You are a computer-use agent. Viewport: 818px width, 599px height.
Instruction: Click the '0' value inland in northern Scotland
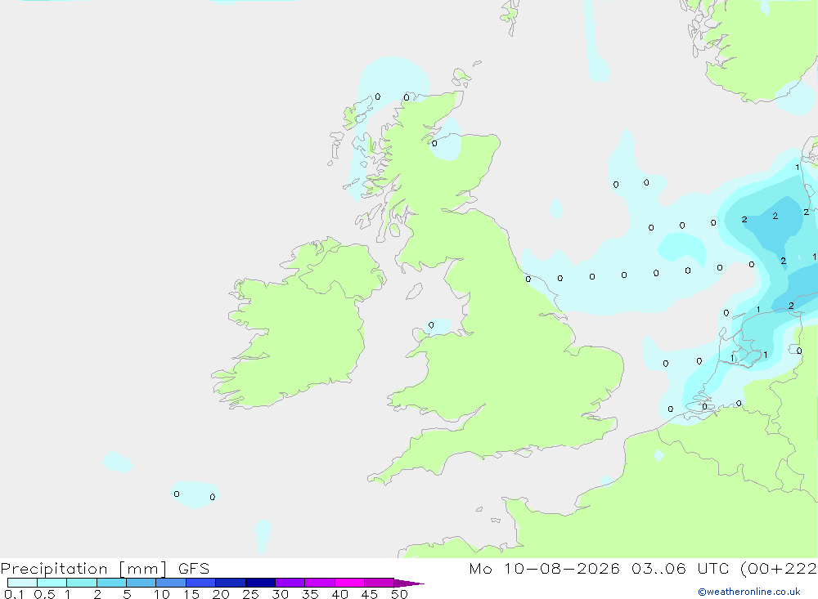[434, 143]
